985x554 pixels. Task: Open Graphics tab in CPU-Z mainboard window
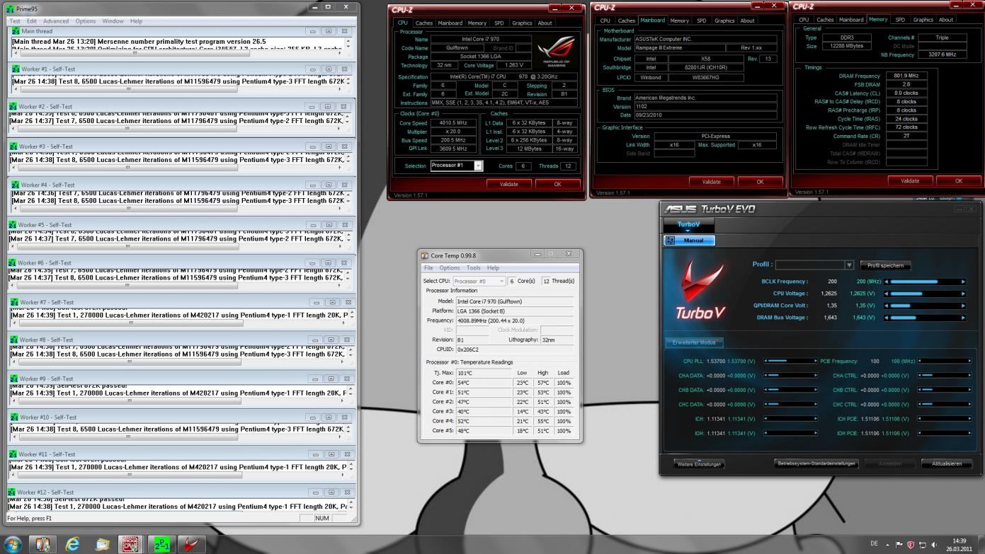[724, 21]
